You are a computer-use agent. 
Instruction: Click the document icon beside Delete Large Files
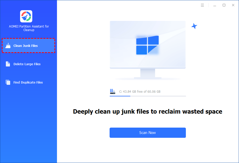pyautogui.click(x=8, y=64)
